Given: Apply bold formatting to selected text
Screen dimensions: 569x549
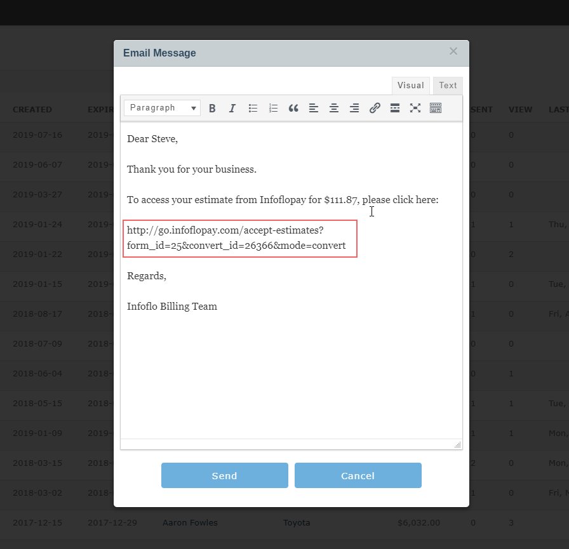Looking at the screenshot, I should coord(212,108).
